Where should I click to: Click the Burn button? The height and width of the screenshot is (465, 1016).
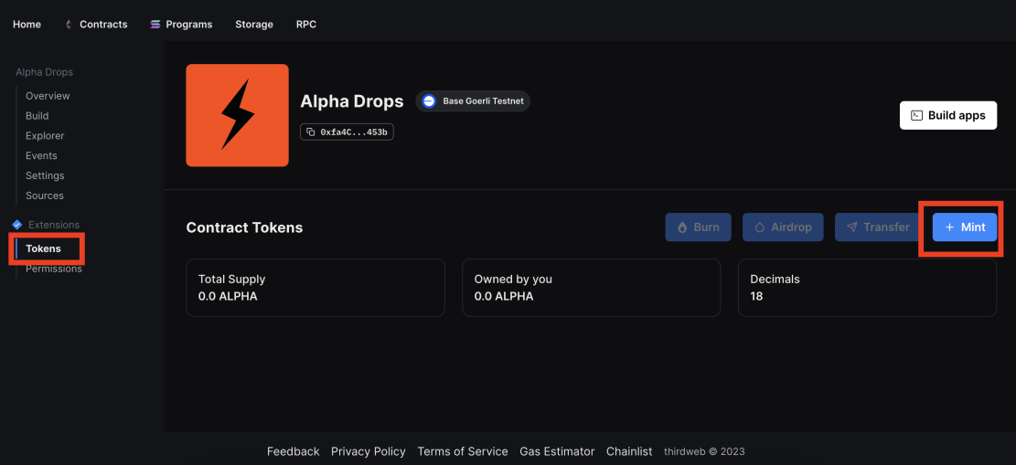click(698, 227)
